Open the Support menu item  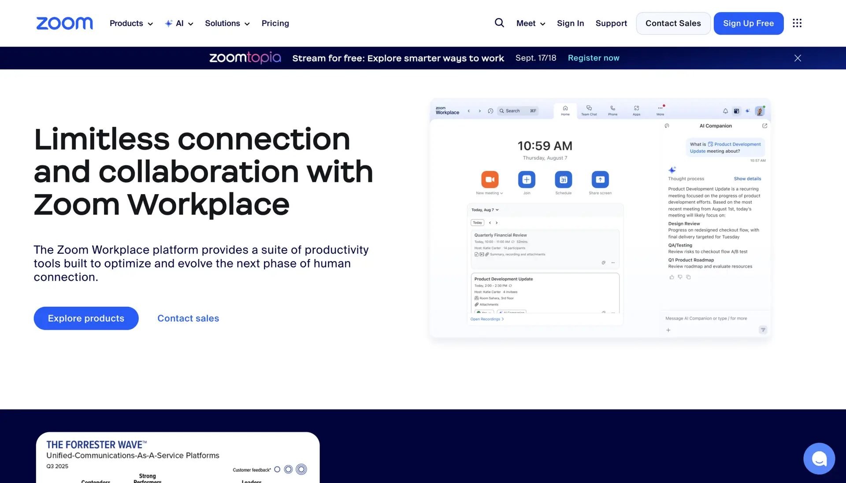611,23
